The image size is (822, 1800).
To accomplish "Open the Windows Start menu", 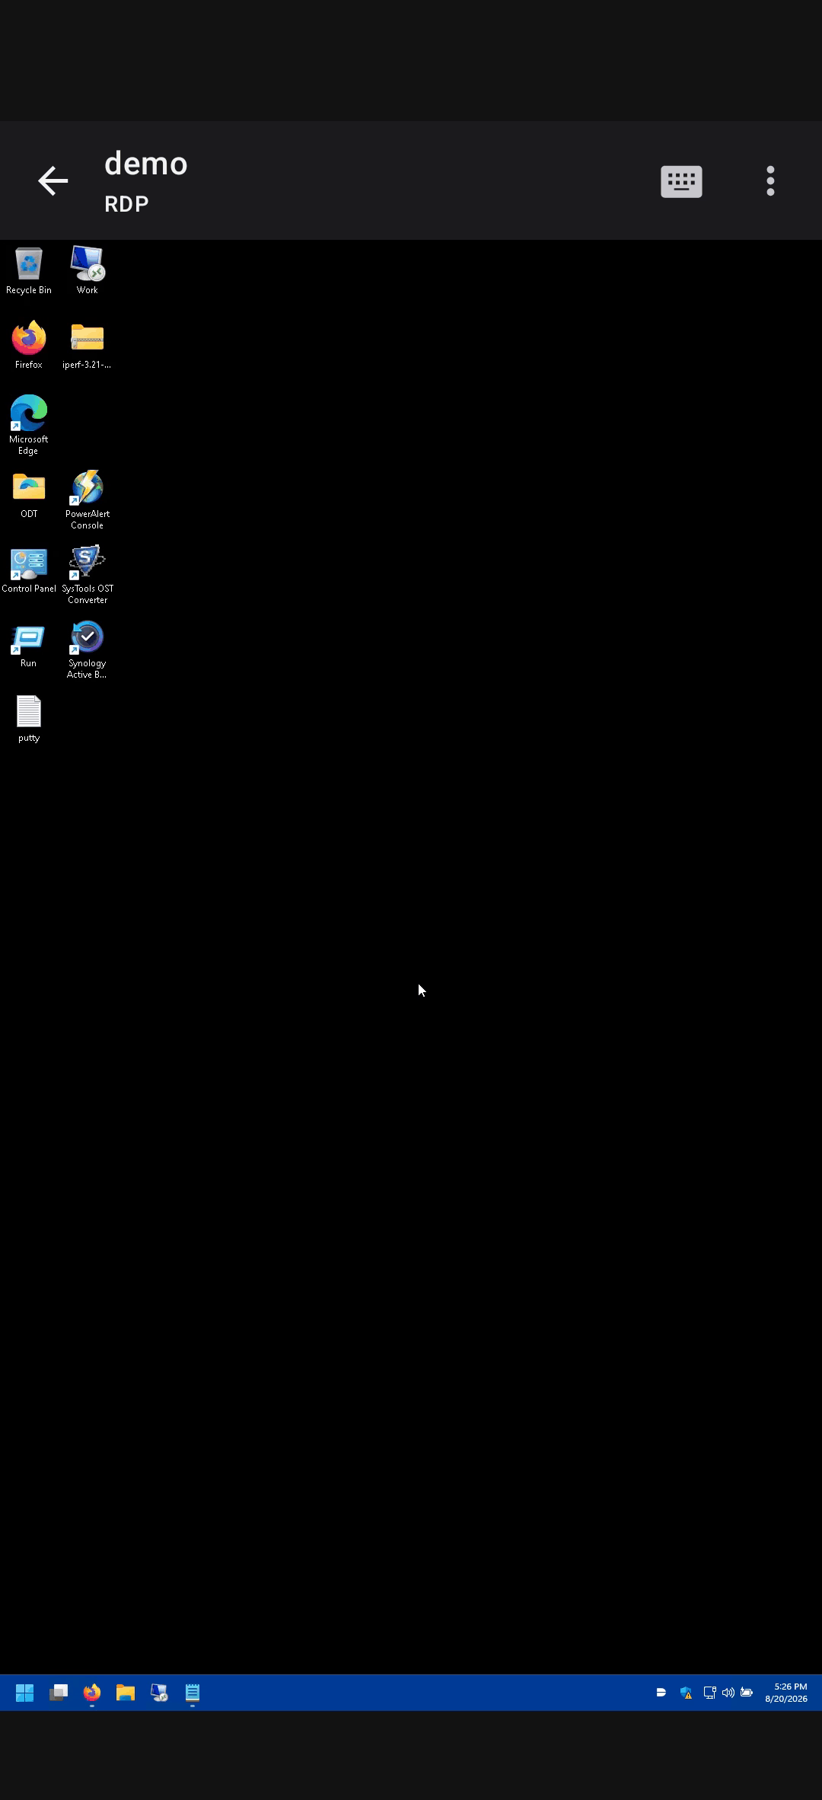I will 25,1693.
